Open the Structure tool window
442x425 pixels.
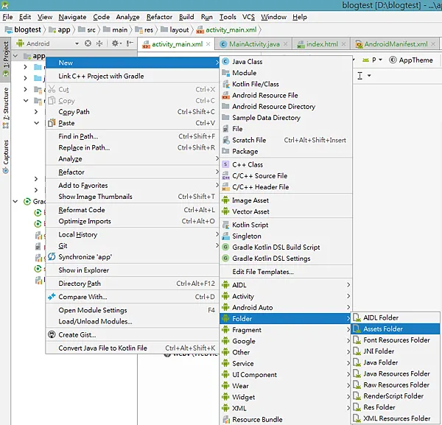coord(6,103)
